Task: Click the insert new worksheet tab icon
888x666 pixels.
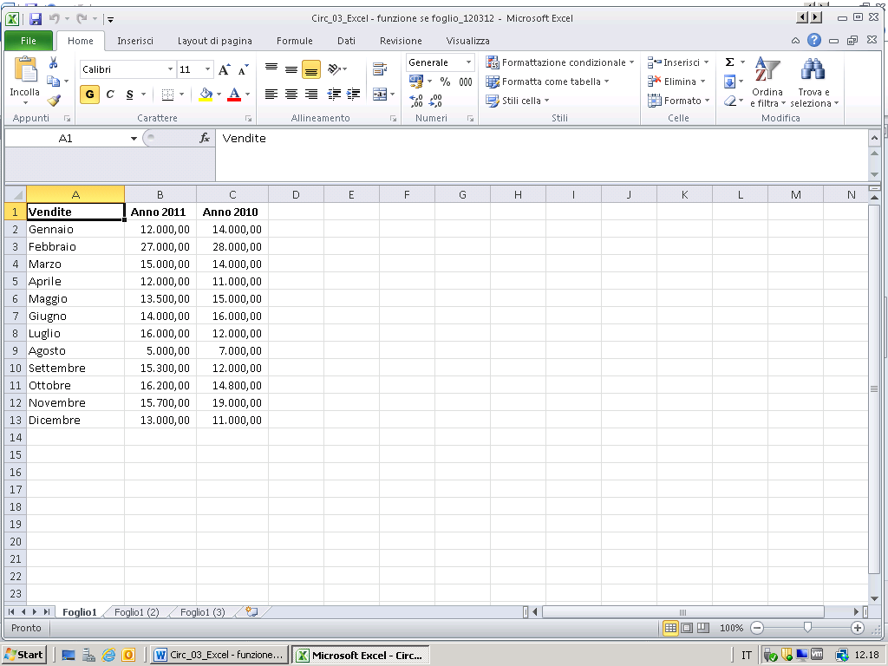Action: pyautogui.click(x=251, y=611)
